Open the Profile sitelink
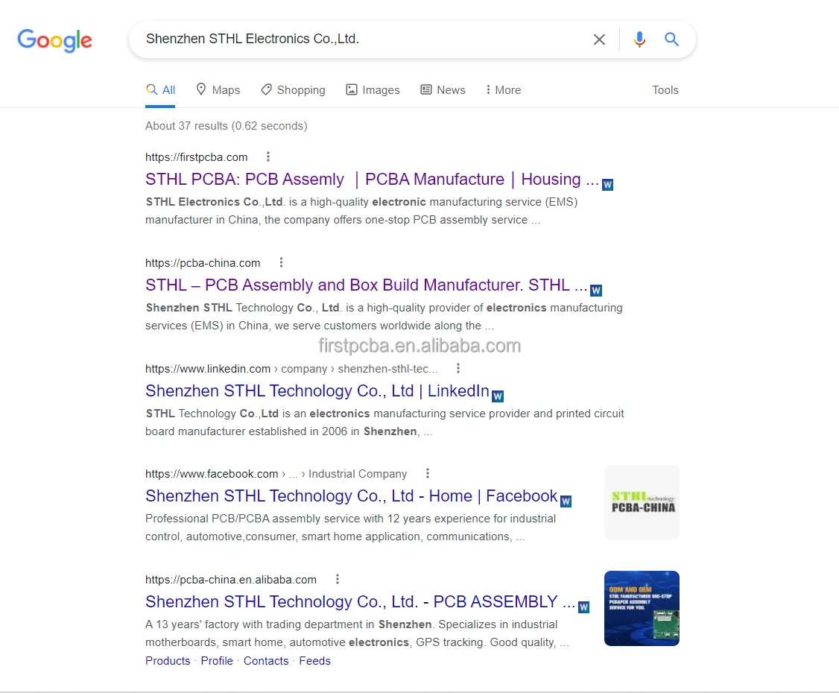Viewport: 839px width, 693px height. coord(217,661)
